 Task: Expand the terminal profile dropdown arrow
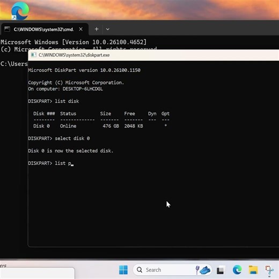pyautogui.click(x=108, y=29)
